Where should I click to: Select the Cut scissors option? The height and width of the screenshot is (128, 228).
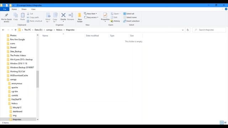(30, 14)
